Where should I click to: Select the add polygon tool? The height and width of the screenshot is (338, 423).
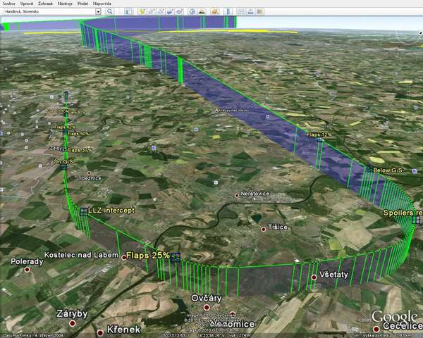pos(152,12)
